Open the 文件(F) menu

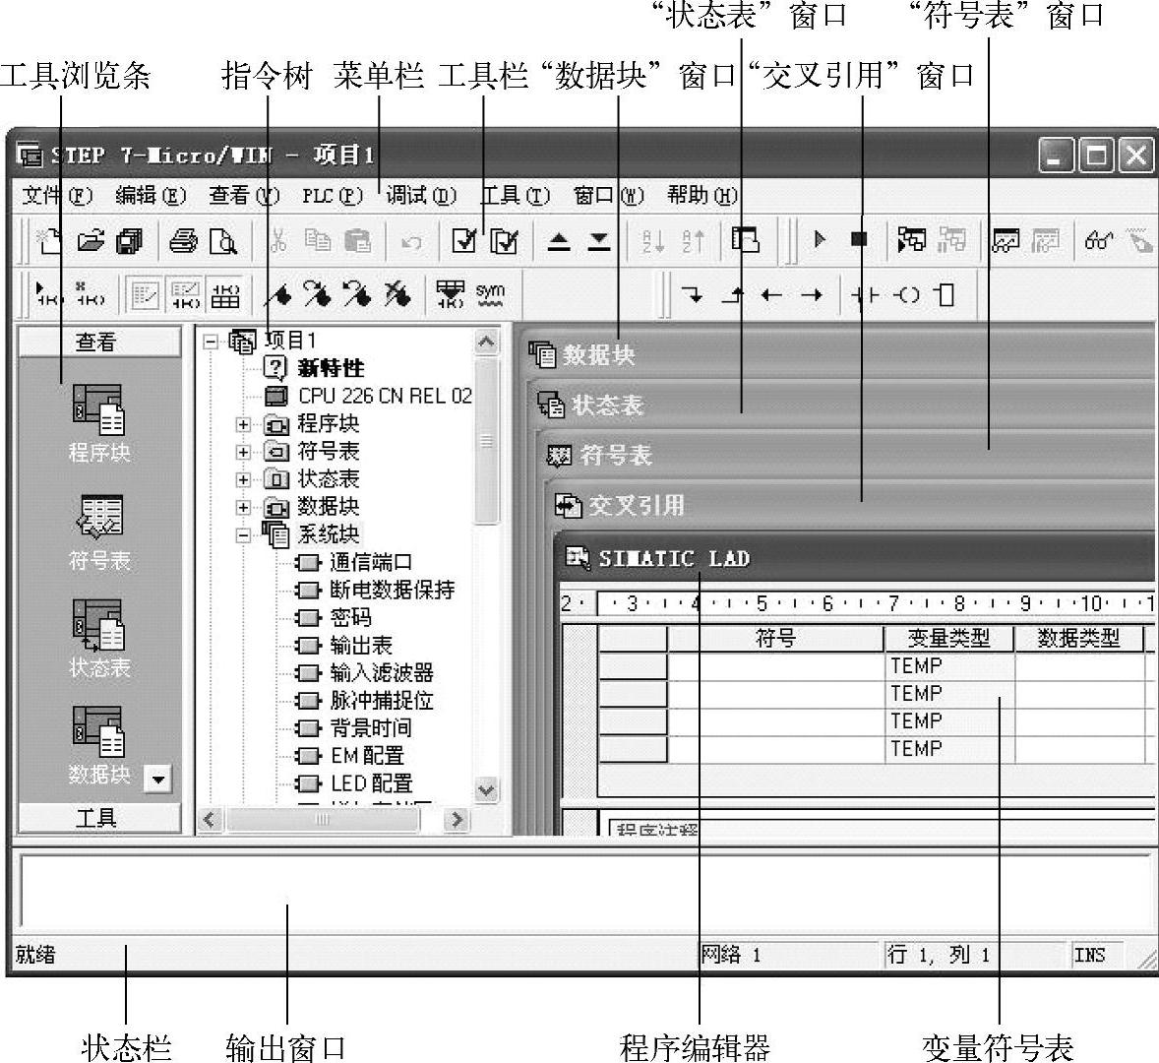(57, 195)
